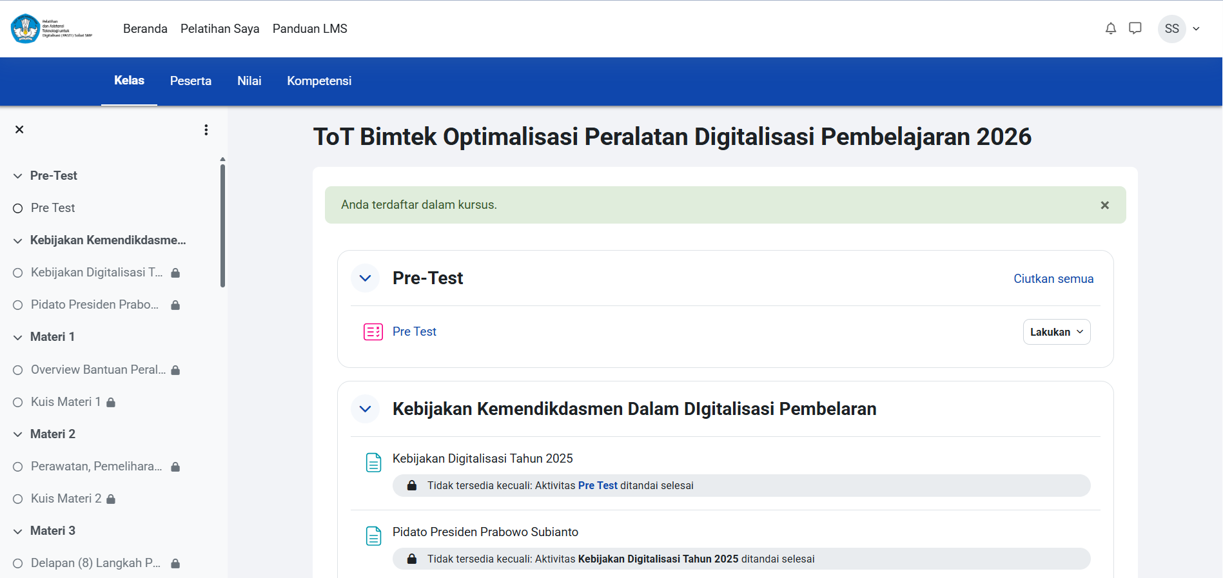Open the notifications bell icon

click(1110, 28)
